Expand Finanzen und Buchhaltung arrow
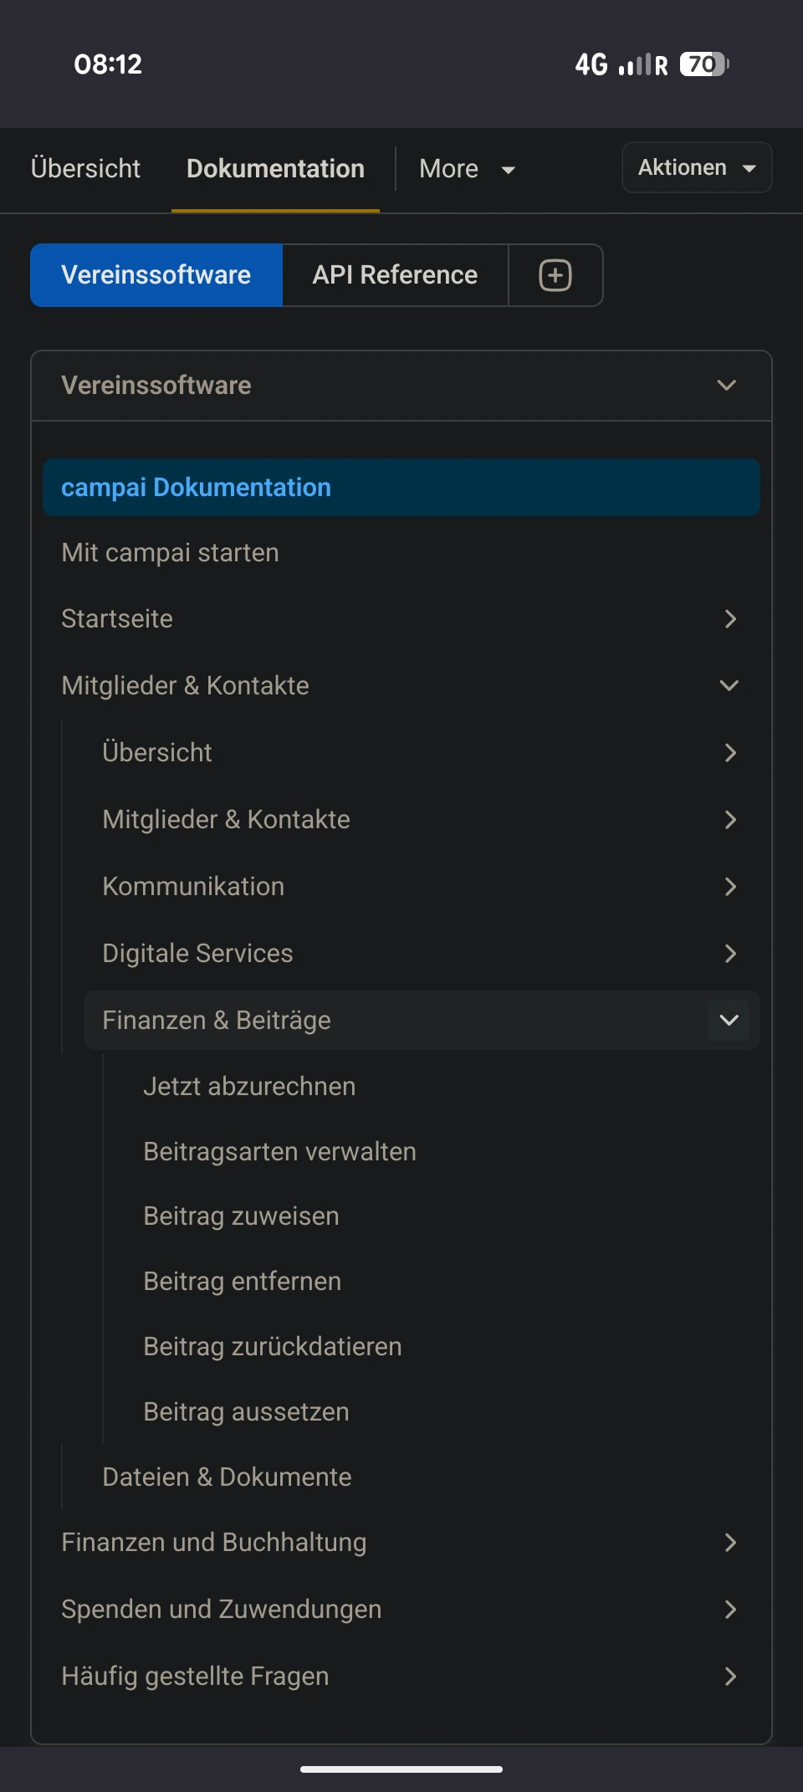 [x=729, y=1543]
